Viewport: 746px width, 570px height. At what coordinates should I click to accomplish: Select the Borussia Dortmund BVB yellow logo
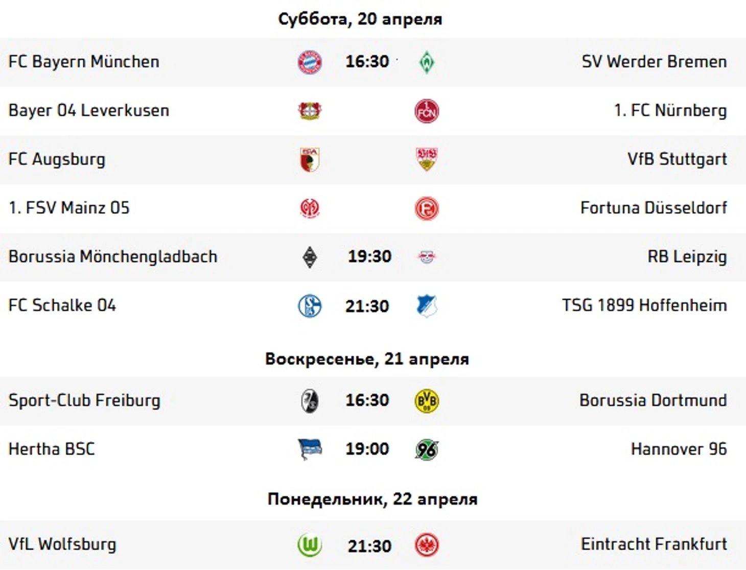[x=427, y=401]
